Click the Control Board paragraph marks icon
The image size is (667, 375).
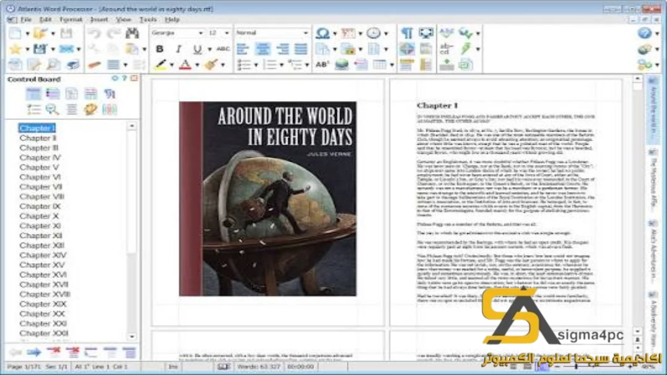tap(109, 94)
